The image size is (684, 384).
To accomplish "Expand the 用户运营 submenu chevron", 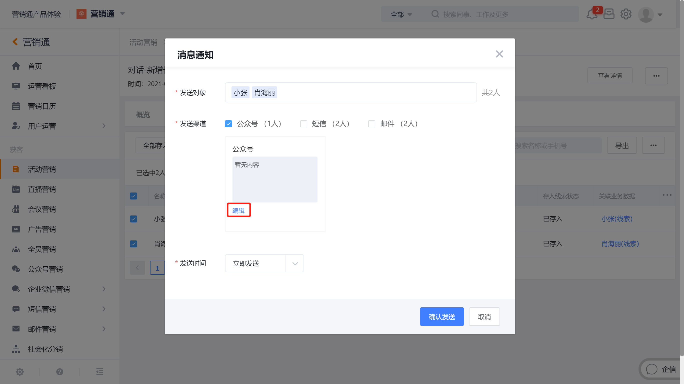I will coord(104,126).
